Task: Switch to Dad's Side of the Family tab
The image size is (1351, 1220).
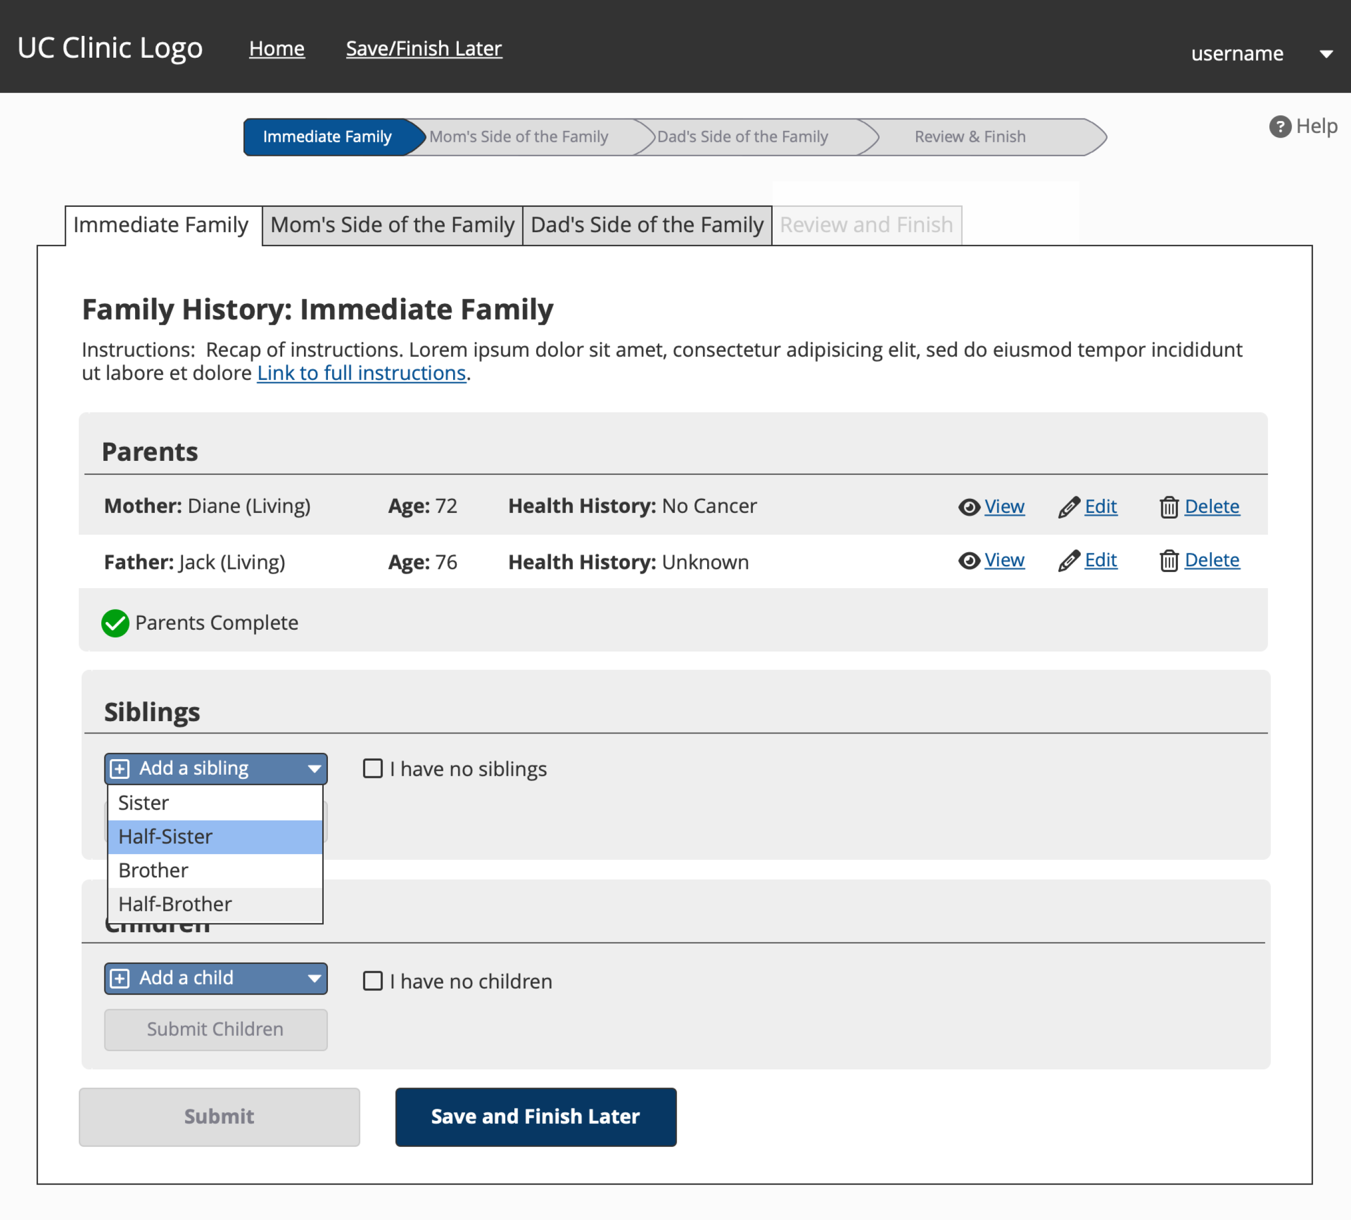Action: coord(647,225)
